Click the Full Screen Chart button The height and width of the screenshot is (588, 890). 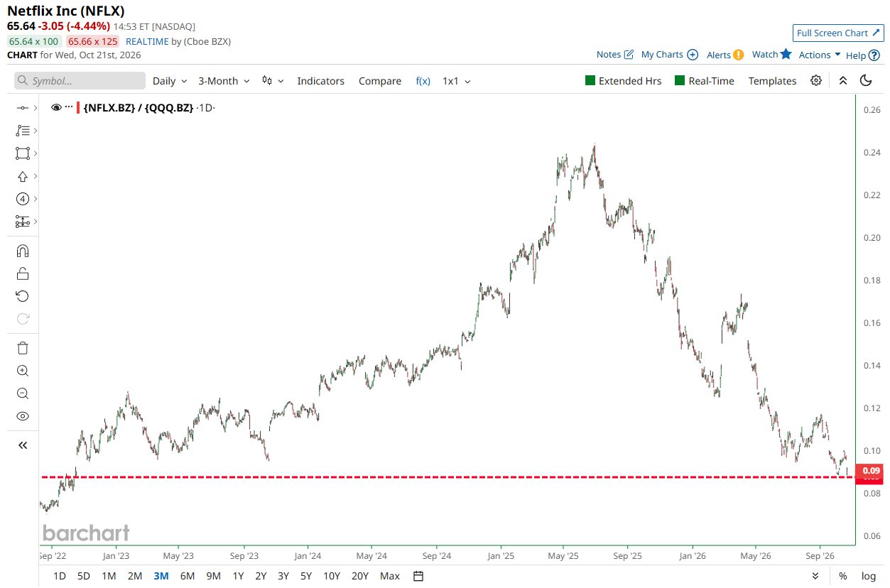coord(838,33)
